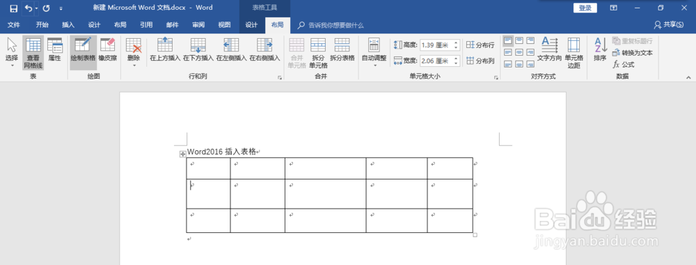696x265 pixels.
Task: Open the 引用 ribbon tab
Action: point(146,25)
